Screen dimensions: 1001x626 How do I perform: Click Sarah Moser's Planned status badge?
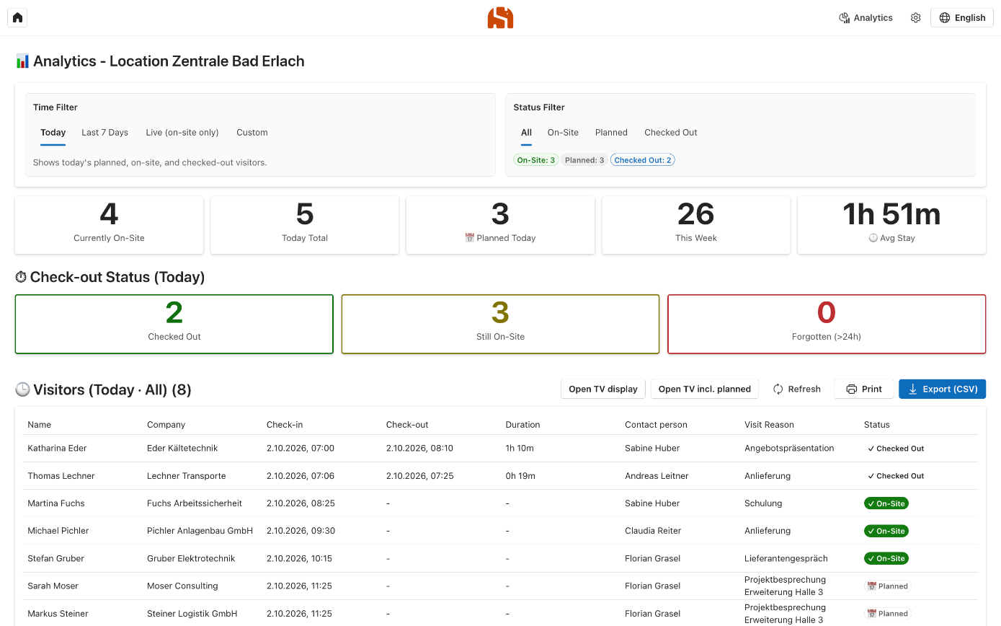(x=888, y=586)
